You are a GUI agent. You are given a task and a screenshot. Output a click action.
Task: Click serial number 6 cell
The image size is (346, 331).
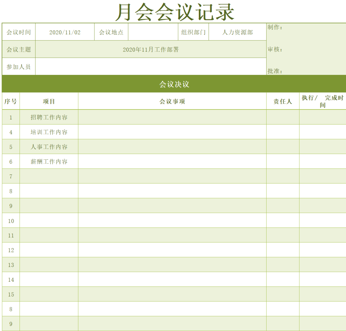click(11, 161)
